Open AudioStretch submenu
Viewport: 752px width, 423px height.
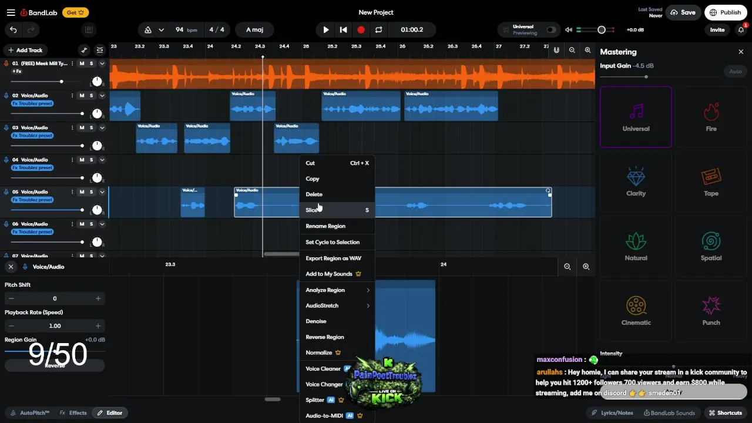[x=337, y=305]
